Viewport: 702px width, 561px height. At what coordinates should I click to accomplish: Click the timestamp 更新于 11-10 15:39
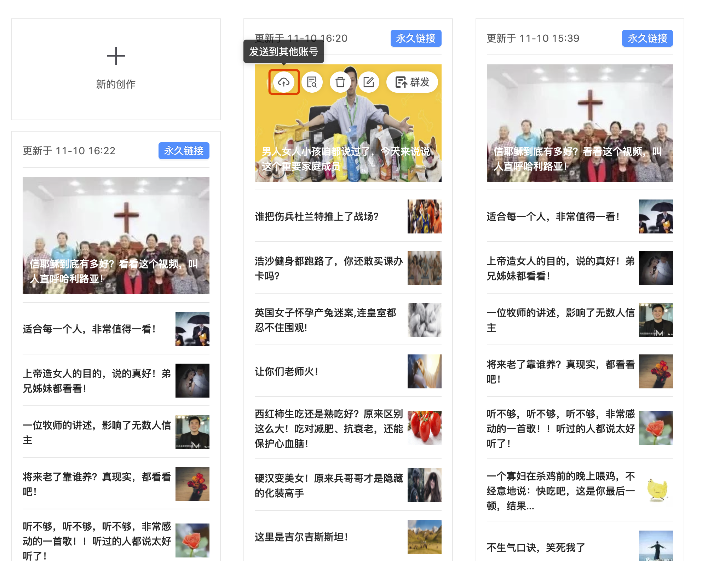tap(533, 38)
